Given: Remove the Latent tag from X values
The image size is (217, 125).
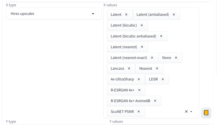Looking at the screenshot, I should pyautogui.click(x=126, y=15).
